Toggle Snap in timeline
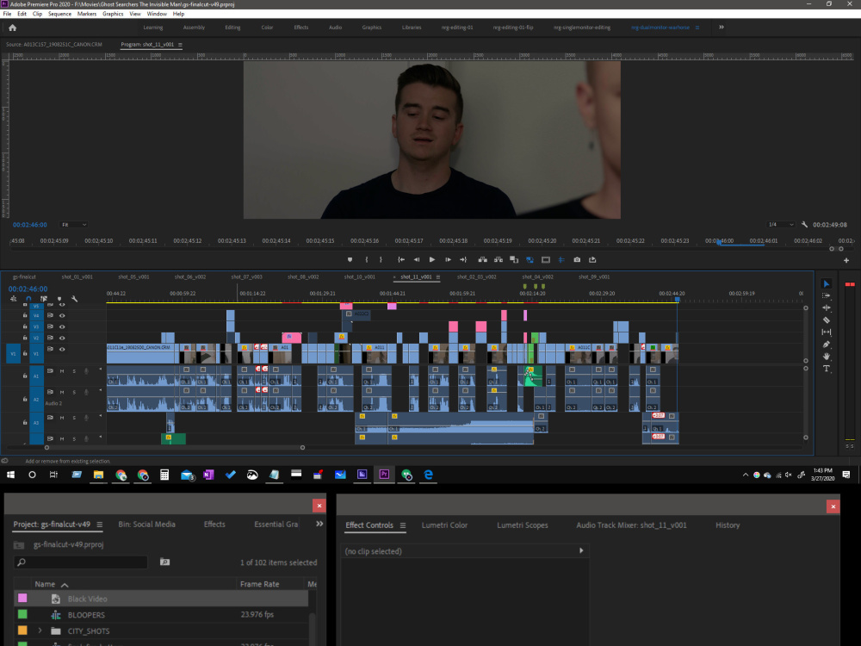Image resolution: width=861 pixels, height=646 pixels. coord(28,299)
